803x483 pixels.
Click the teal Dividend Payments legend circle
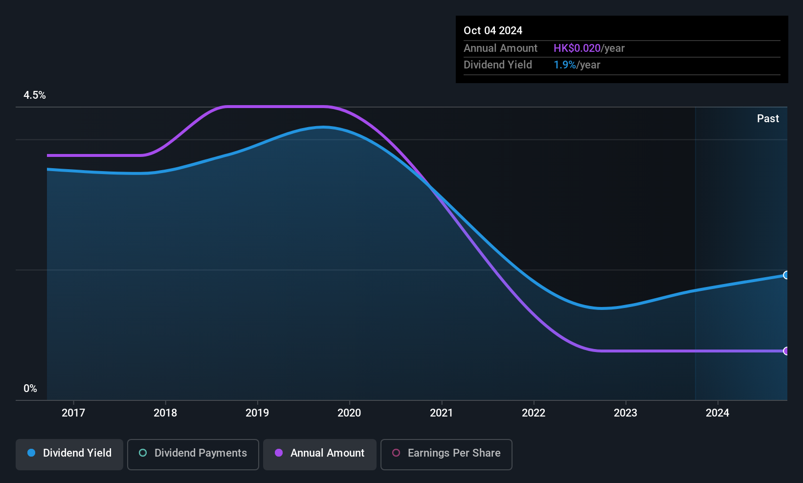[143, 453]
